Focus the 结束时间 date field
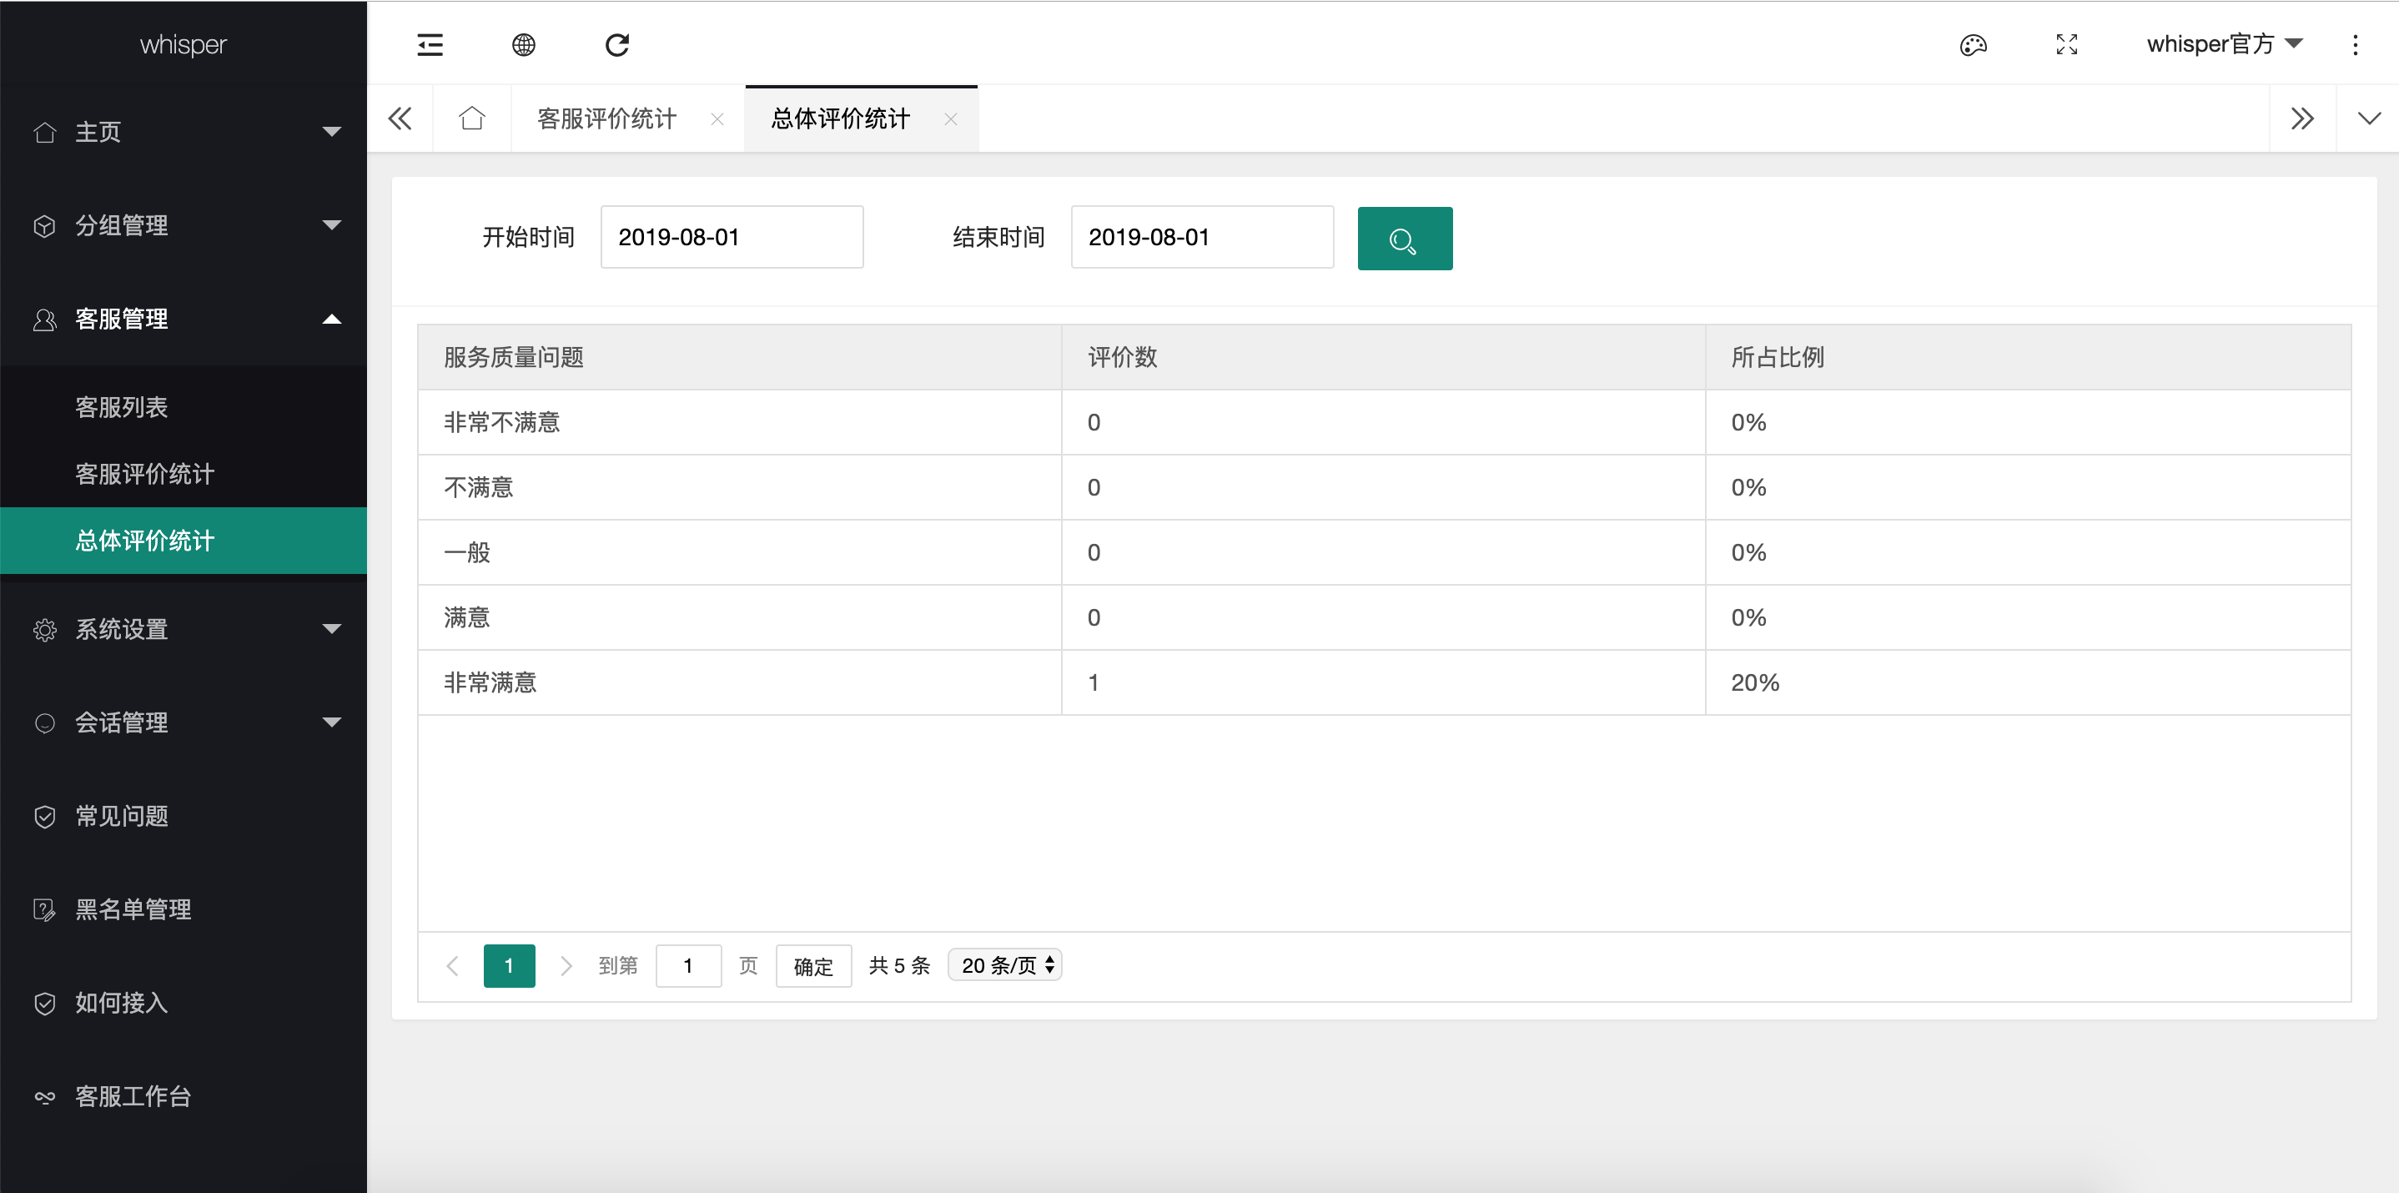The image size is (2399, 1193). click(x=1202, y=238)
